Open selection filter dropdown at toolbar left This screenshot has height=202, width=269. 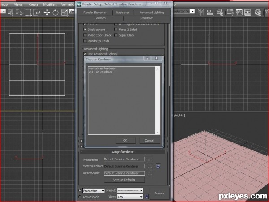pyautogui.click(x=3, y=12)
